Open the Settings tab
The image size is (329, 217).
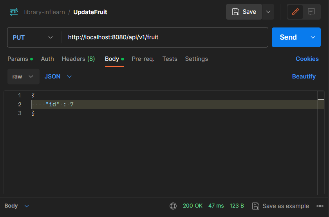click(196, 59)
